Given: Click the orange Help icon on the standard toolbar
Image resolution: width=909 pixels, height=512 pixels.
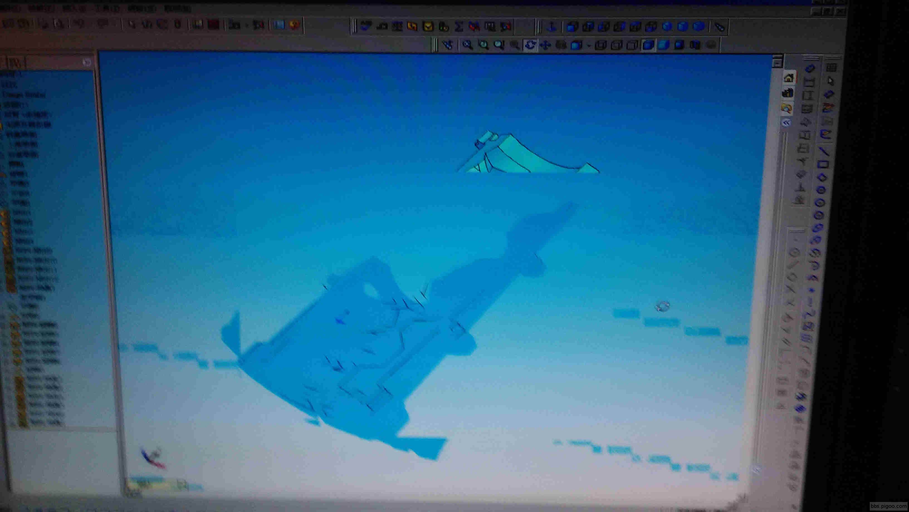Looking at the screenshot, I should click(x=294, y=25).
